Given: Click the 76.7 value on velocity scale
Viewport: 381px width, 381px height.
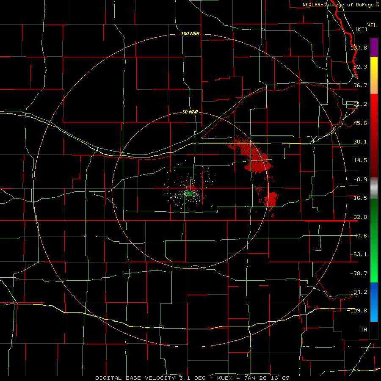Looking at the screenshot, I should [x=360, y=85].
